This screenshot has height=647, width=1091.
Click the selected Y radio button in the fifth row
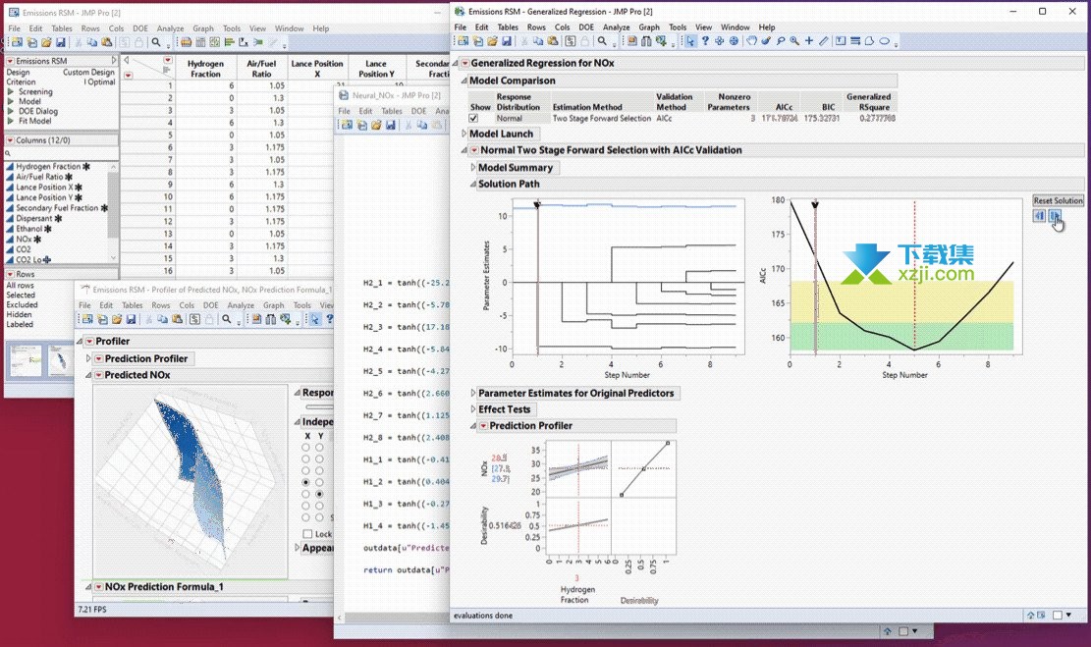point(319,494)
